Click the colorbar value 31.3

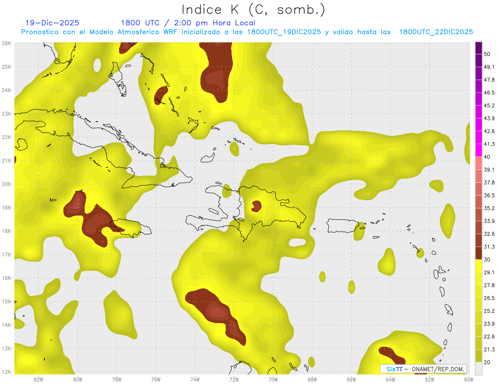(489, 247)
